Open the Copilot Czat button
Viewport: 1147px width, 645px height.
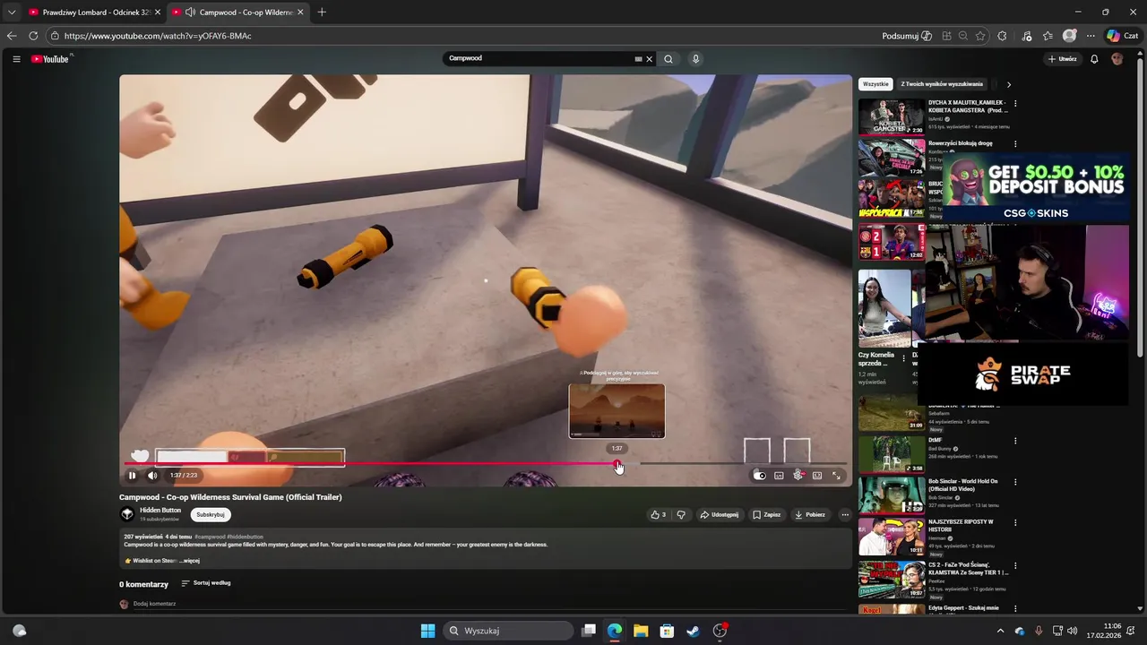point(1123,36)
